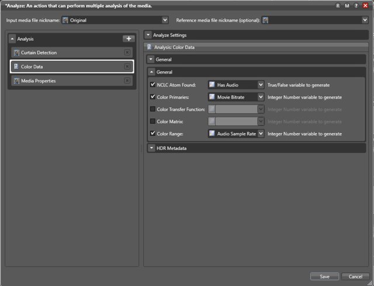Click the panel splitter handle
Viewport: 374px width, 286px height.
141,148
